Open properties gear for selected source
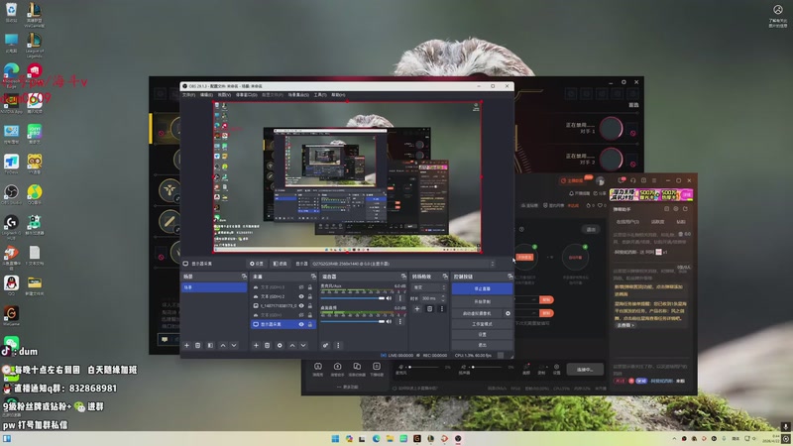This screenshot has height=446, width=793. tap(280, 345)
